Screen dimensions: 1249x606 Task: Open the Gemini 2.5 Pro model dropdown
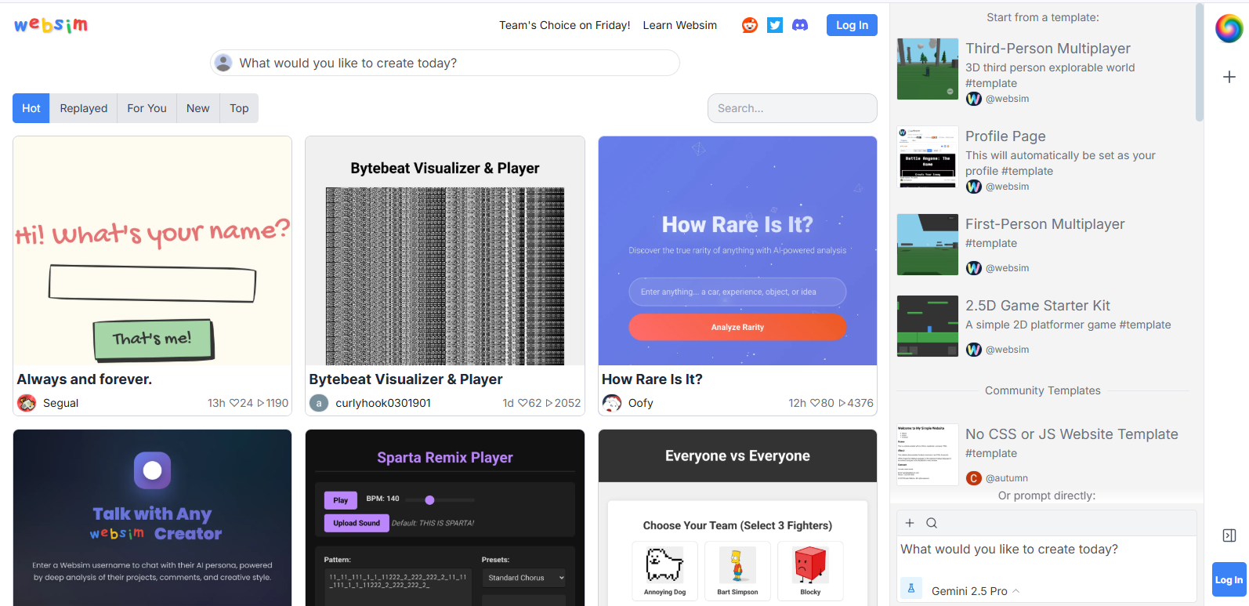point(976,591)
